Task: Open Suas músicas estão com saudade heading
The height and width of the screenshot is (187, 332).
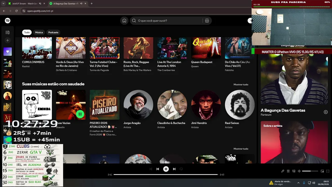Action: [53, 84]
